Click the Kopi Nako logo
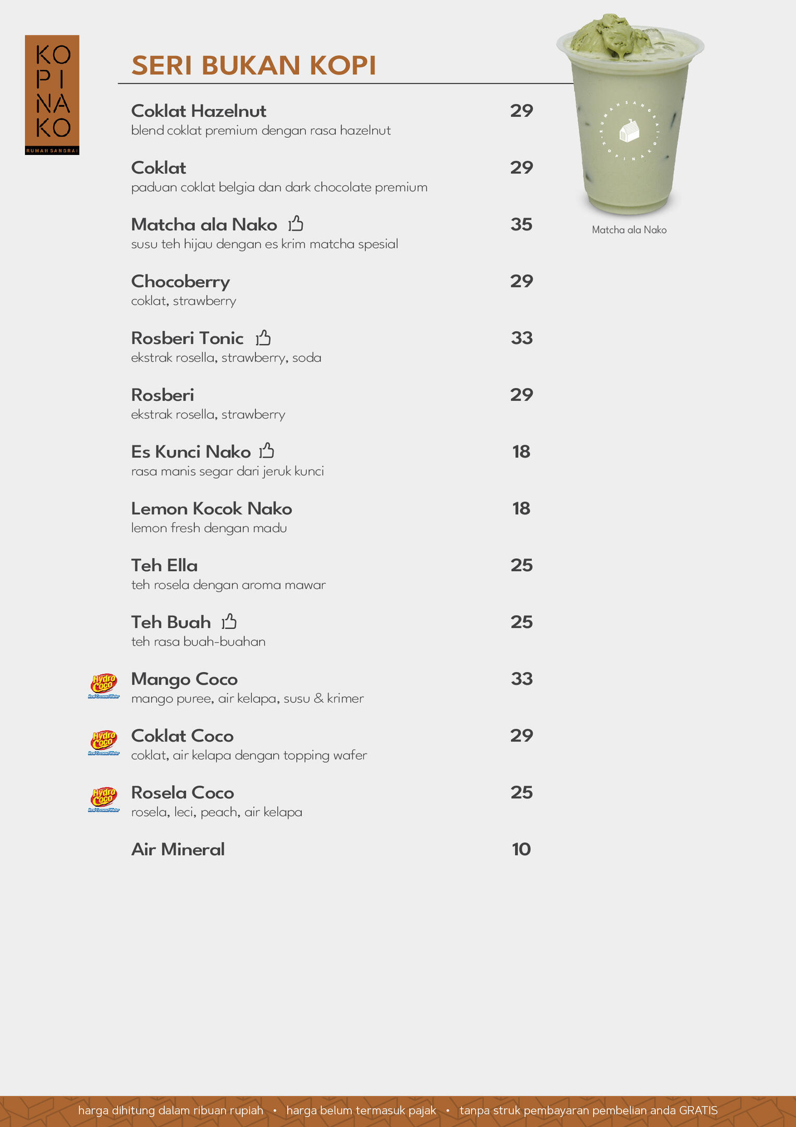Screen dimensions: 796x1127 click(x=52, y=95)
